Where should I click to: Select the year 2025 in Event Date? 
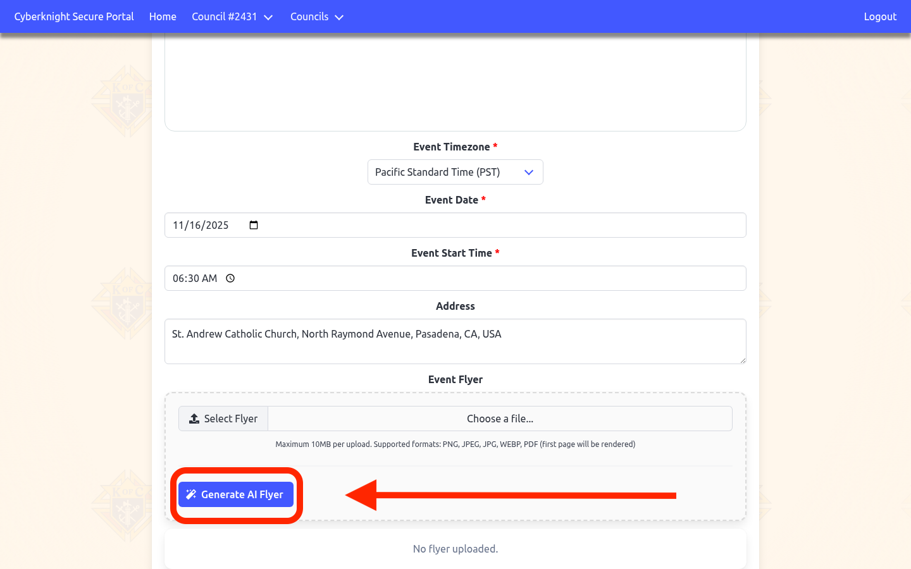coord(217,225)
